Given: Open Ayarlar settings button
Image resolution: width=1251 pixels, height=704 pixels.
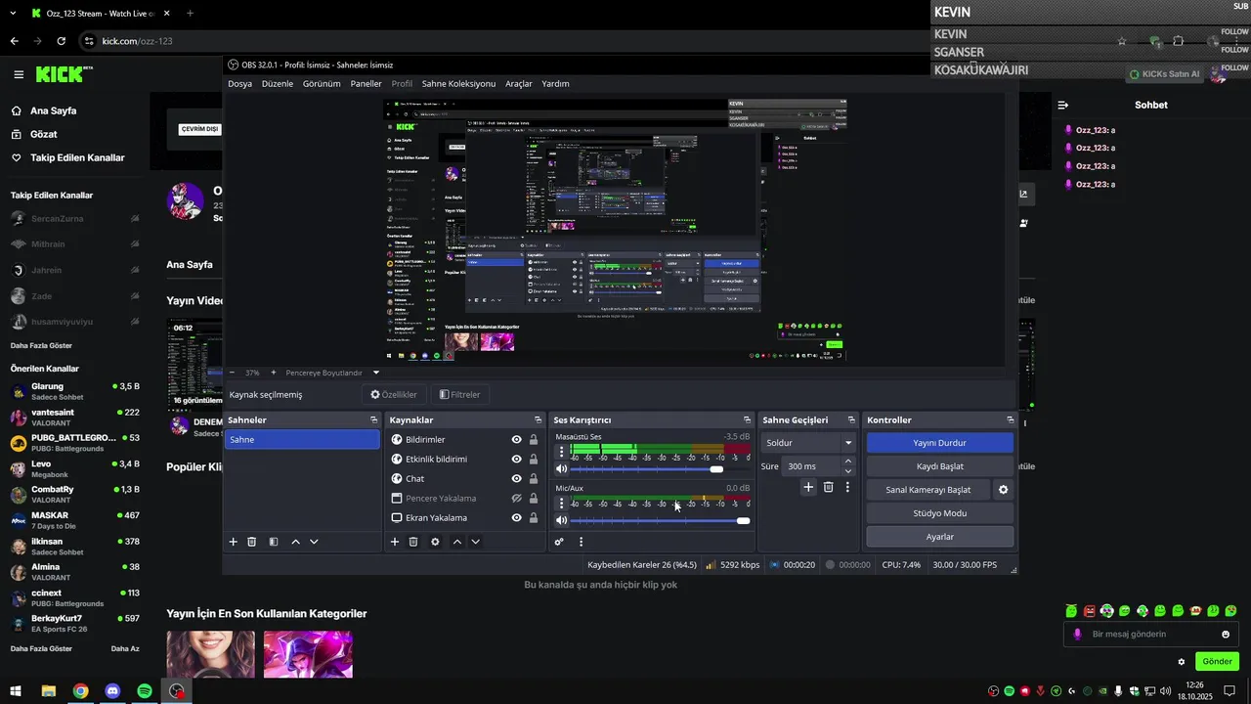Looking at the screenshot, I should [x=939, y=537].
